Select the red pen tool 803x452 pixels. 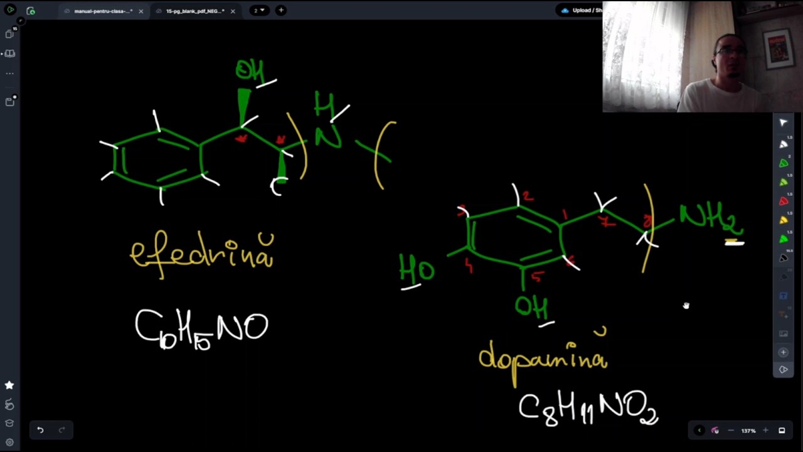click(x=783, y=201)
